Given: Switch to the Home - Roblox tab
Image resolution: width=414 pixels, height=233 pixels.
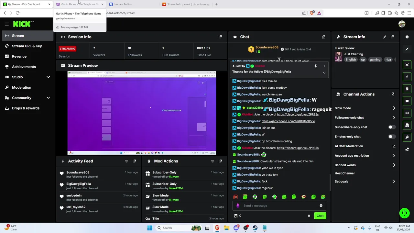Looking at the screenshot, I should (132, 4).
